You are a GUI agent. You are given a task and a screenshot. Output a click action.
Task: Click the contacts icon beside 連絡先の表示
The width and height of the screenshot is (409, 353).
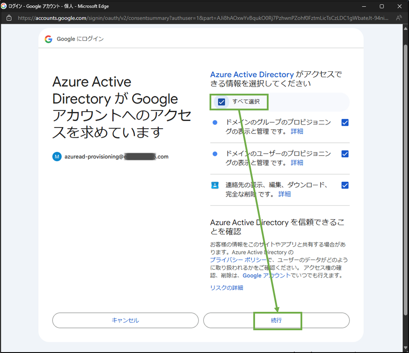pos(215,185)
